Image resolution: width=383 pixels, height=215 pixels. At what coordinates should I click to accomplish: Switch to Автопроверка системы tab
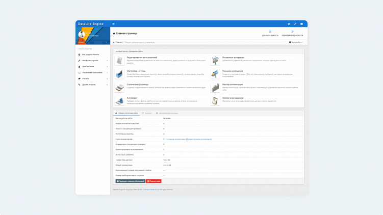(167, 113)
